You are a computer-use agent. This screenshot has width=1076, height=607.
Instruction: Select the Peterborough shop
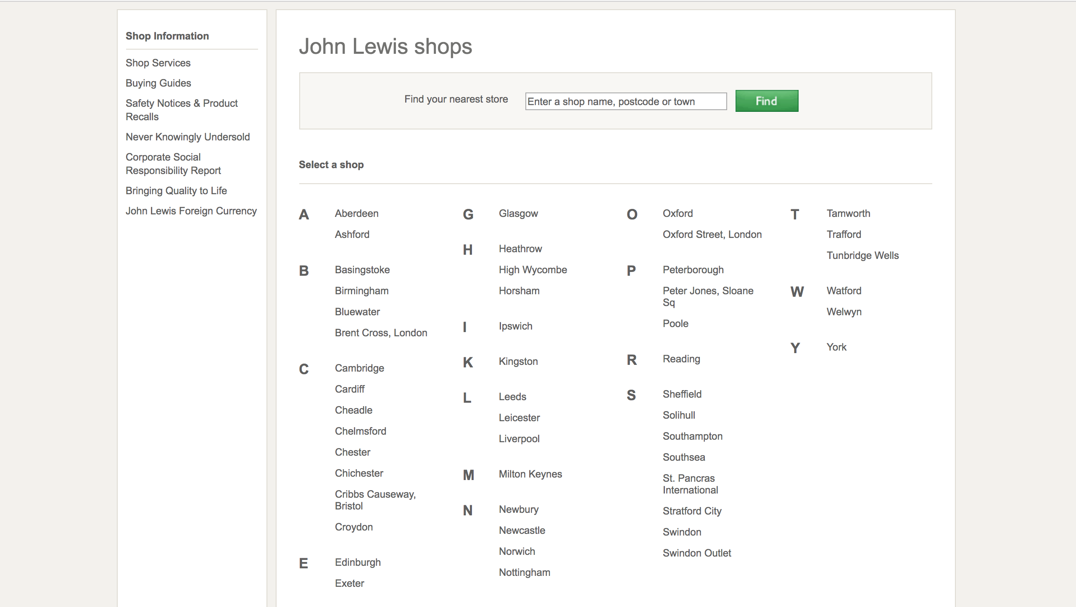693,270
